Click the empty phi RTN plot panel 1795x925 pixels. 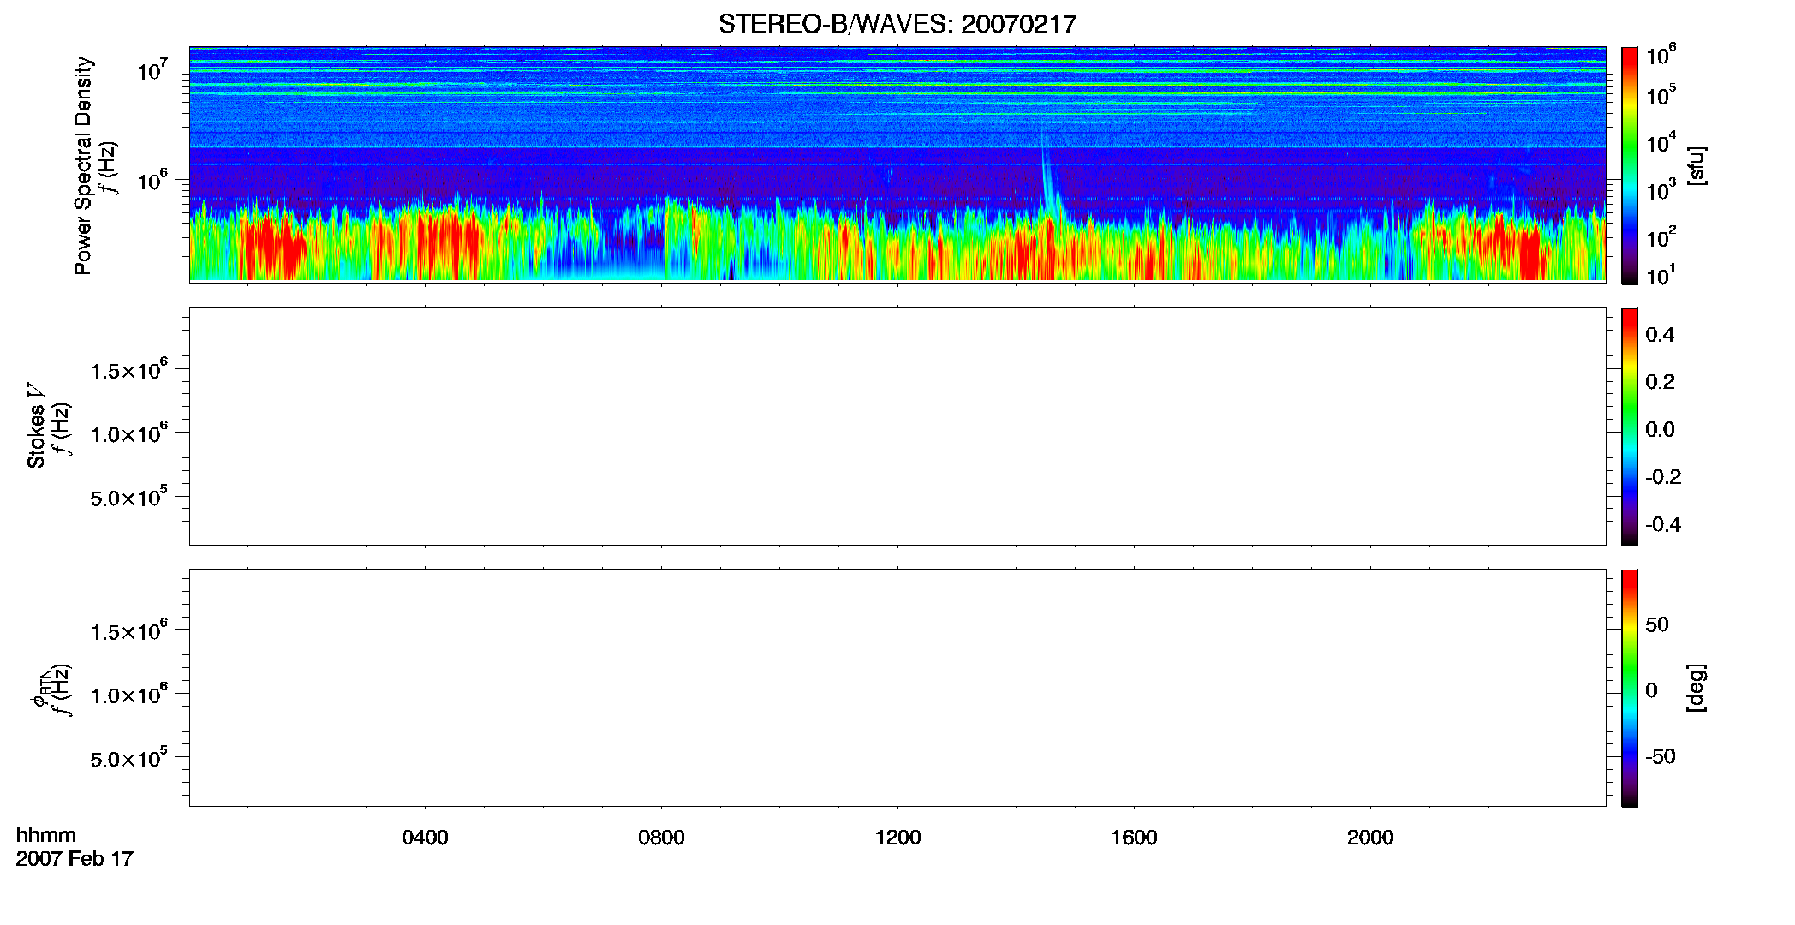click(x=897, y=688)
